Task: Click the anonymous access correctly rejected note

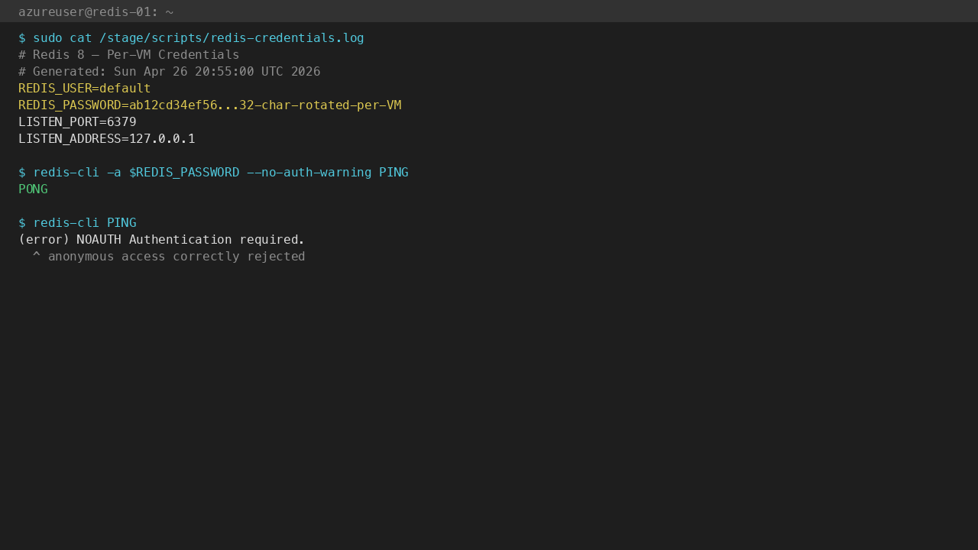Action: [x=169, y=257]
